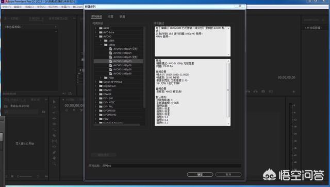
Task: Select the Razor tool
Action: click(x=54, y=136)
